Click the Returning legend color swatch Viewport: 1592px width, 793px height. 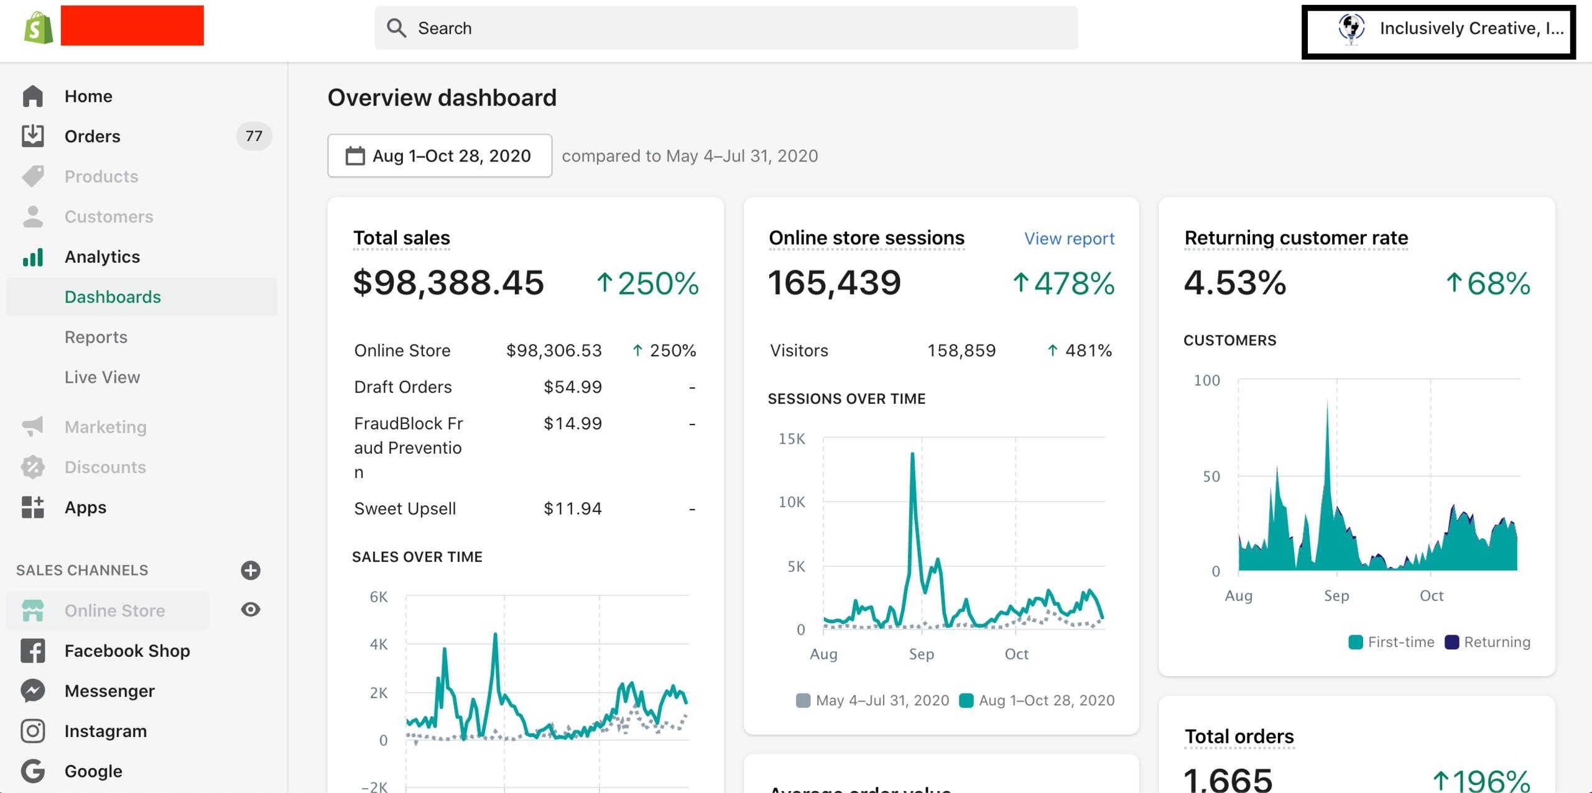[1451, 642]
